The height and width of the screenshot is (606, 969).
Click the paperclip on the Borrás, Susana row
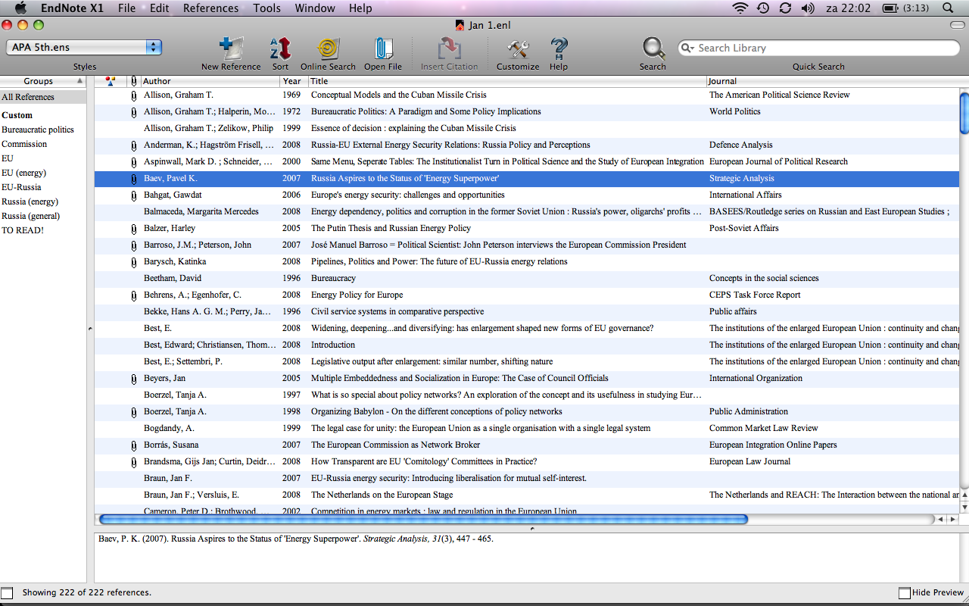134,445
